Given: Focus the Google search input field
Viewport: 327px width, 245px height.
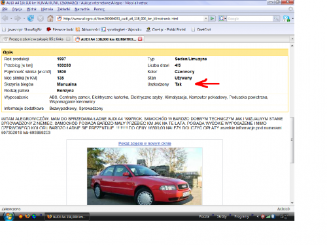Looking at the screenshot, I should (x=250, y=18).
